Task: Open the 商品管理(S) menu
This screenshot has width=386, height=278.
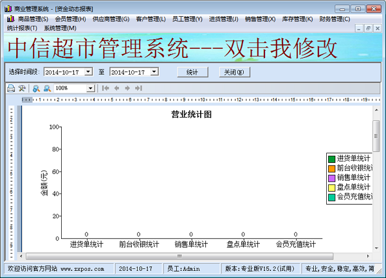Action: [x=33, y=19]
